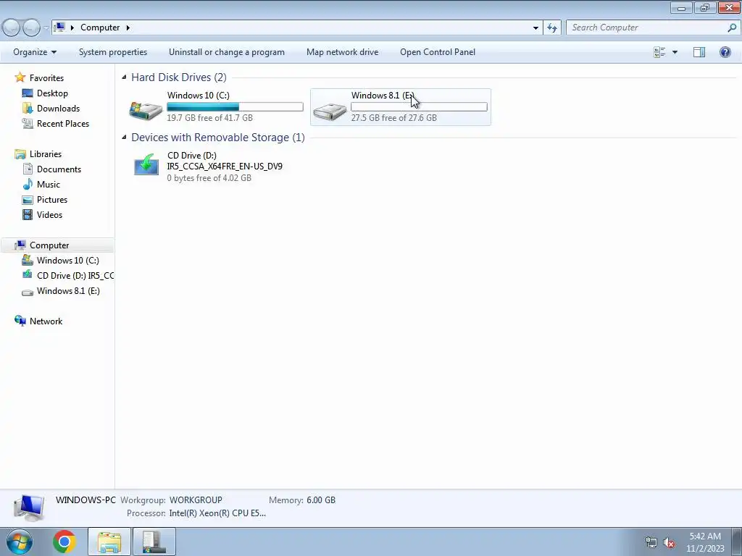
Task: Click the WINDOWS-PC computer icon in details pane
Action: coord(29,507)
